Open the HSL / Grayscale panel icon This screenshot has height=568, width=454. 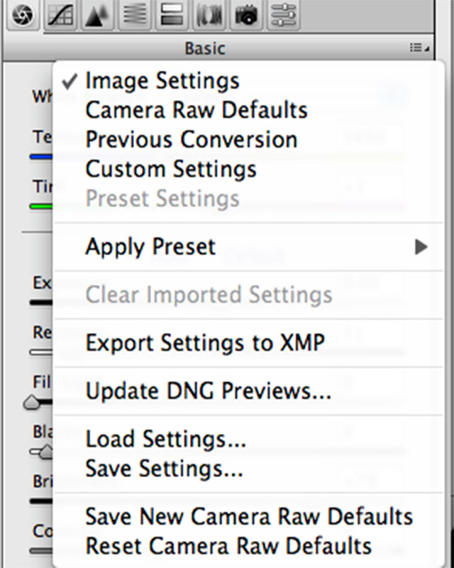pos(135,16)
